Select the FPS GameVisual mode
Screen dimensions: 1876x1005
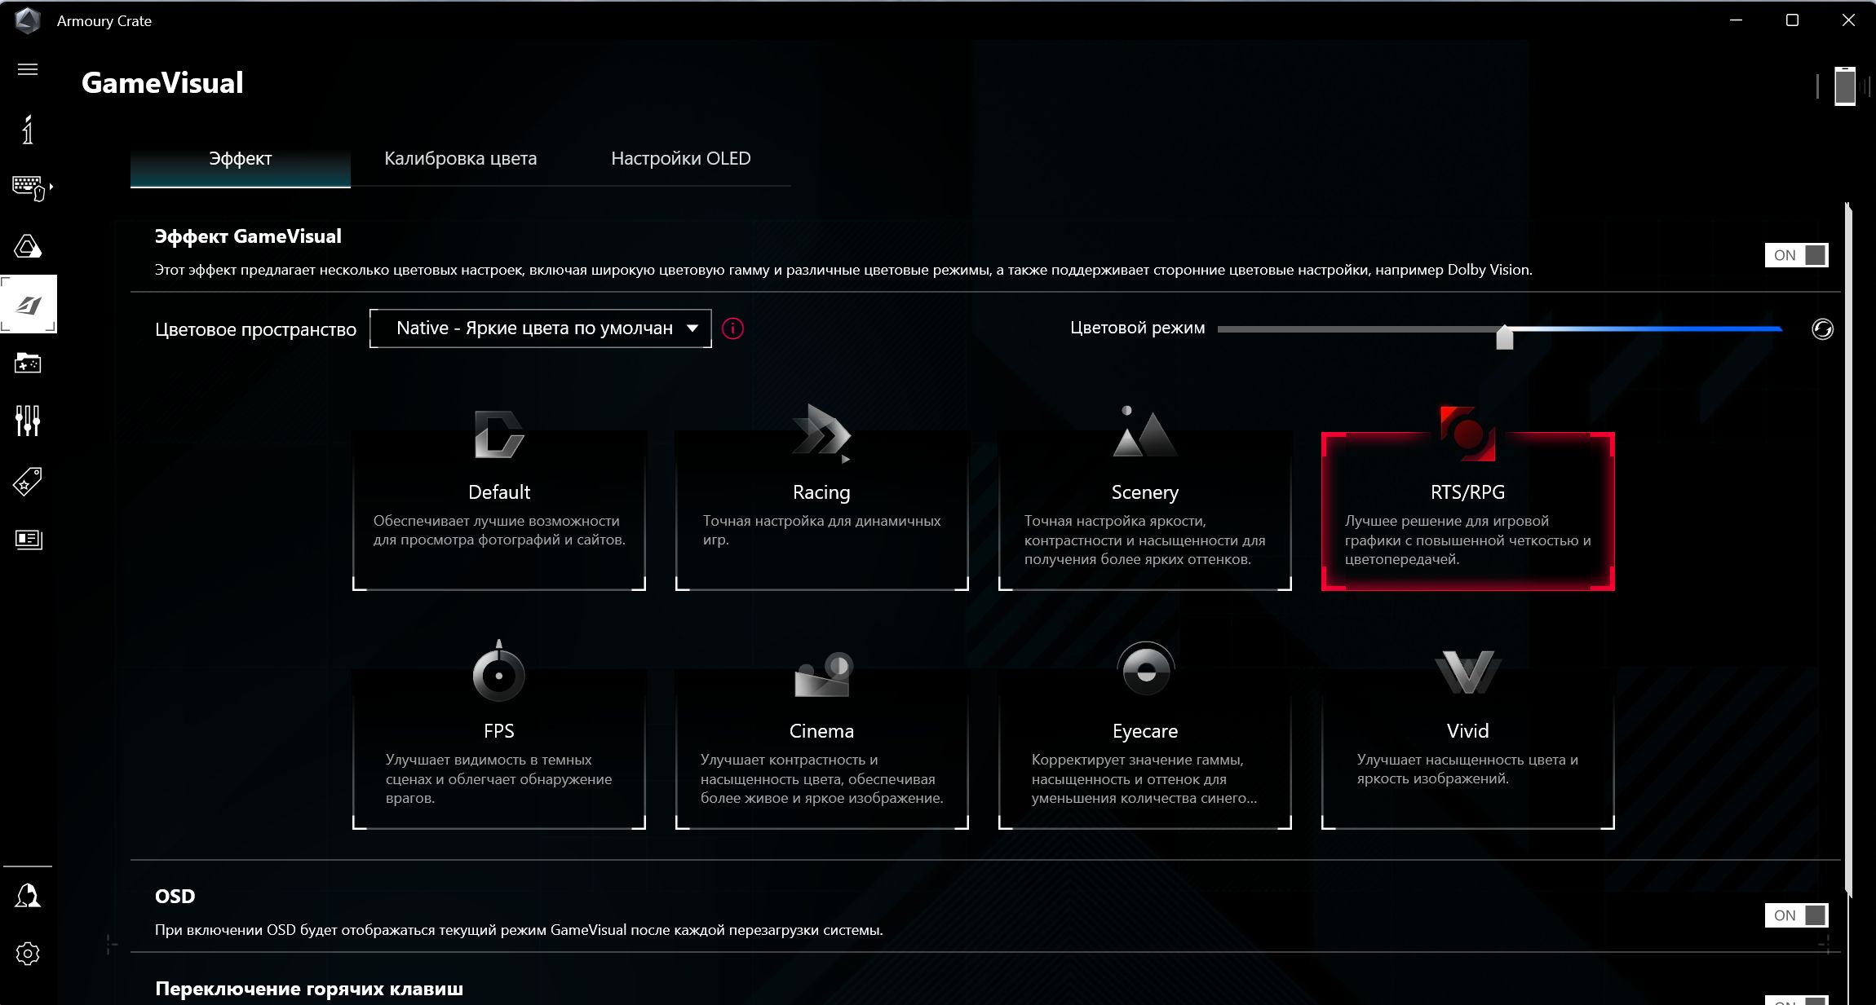pos(499,736)
